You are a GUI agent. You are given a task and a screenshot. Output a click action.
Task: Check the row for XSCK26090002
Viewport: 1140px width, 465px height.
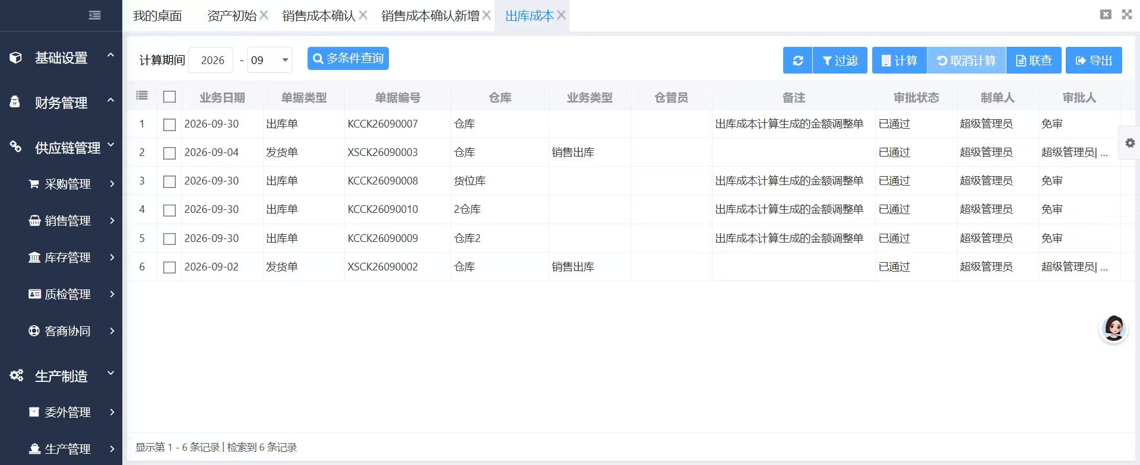point(169,267)
